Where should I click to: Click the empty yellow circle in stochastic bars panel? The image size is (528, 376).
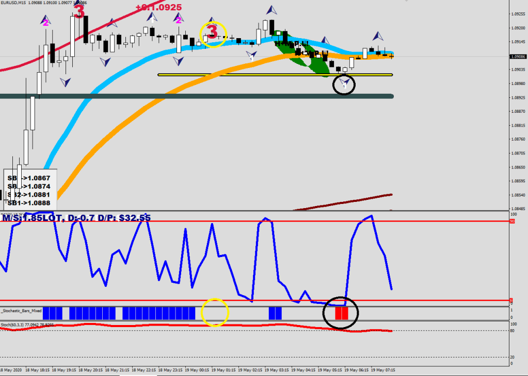click(214, 313)
